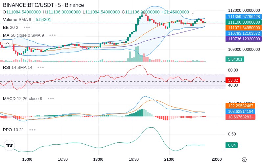Click the Low value 111084.54000000
Image resolution: width=263 pixels, height=164 pixels.
(103, 12)
